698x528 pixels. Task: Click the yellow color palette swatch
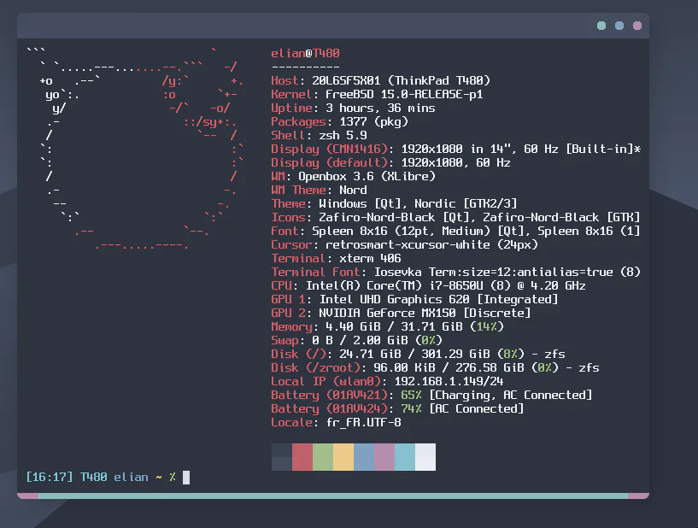coord(343,457)
